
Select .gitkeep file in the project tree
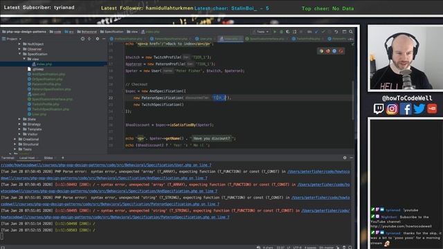(38, 69)
